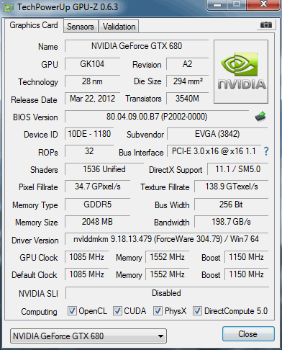Click the Close button
The width and height of the screenshot is (282, 350).
pos(248,334)
